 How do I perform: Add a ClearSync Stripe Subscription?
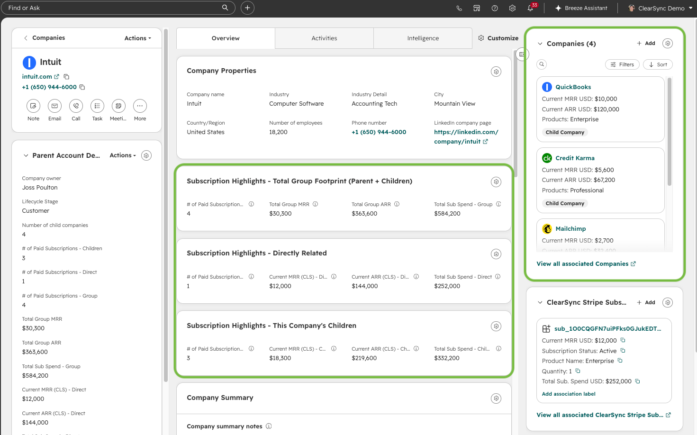click(x=646, y=302)
